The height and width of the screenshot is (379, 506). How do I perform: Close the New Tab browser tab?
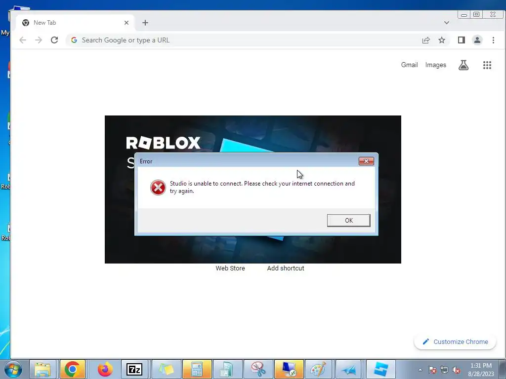[126, 23]
